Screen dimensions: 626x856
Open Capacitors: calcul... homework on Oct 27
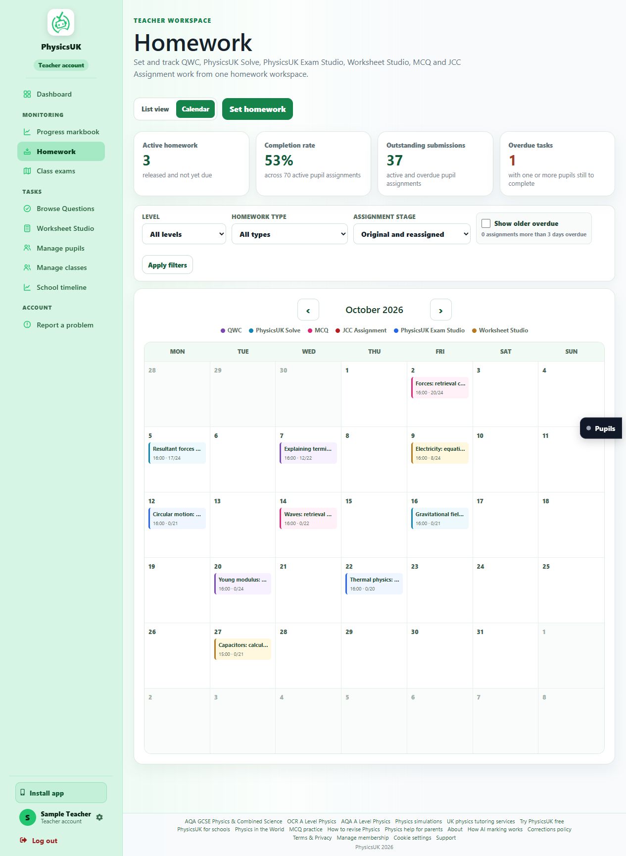tap(242, 649)
